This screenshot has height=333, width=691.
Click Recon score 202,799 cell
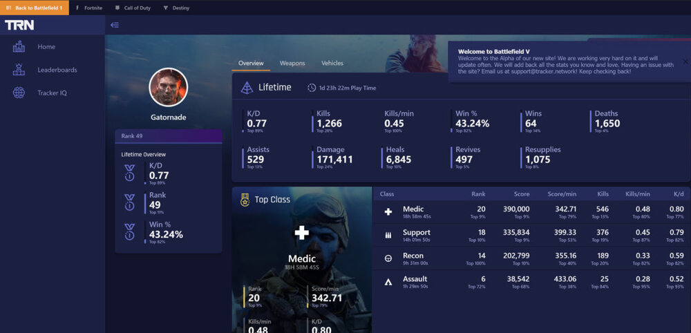[516, 256]
